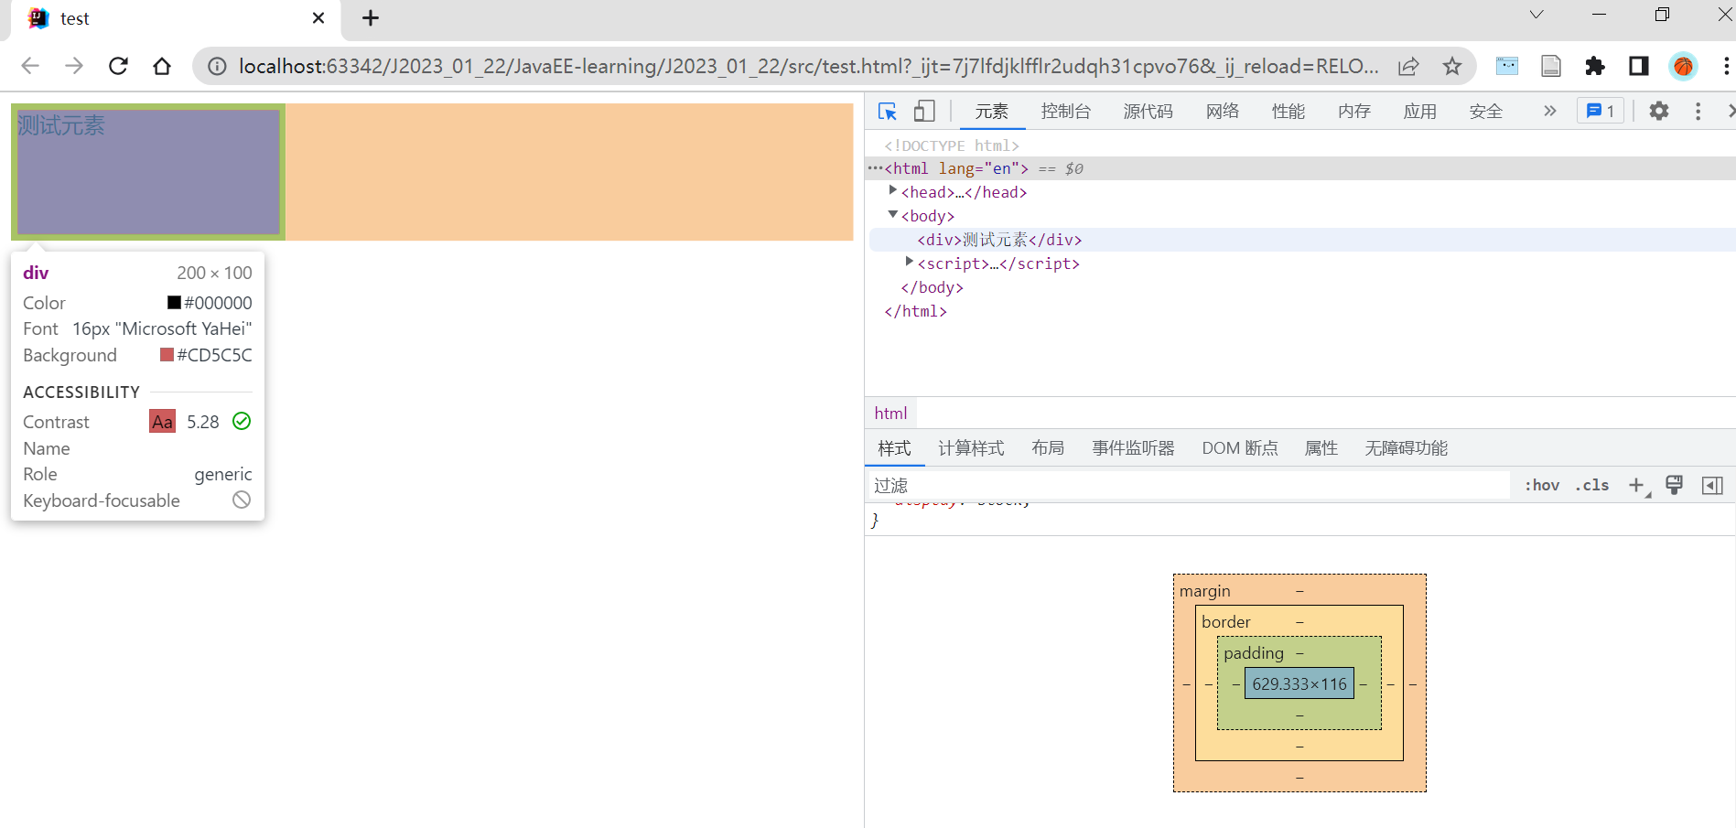Expand the script element node

909,262
